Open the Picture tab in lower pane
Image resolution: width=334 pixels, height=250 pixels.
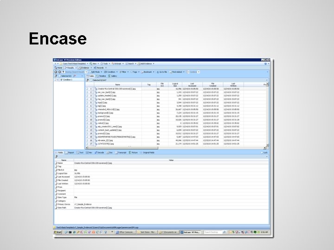click(x=133, y=153)
